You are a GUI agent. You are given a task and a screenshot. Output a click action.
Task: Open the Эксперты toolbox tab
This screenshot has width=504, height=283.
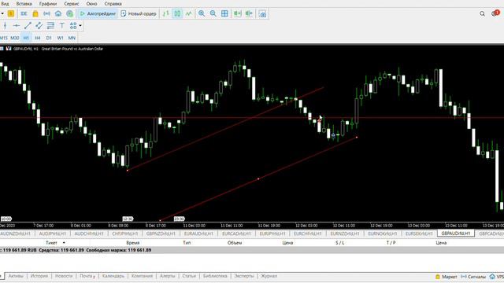click(244, 276)
